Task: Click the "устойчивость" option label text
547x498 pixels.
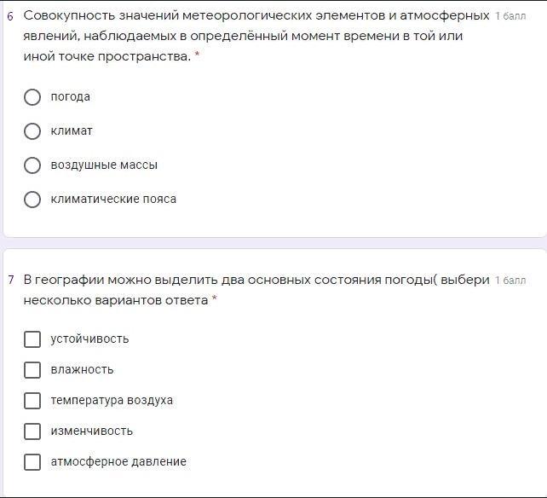Action: click(89, 339)
